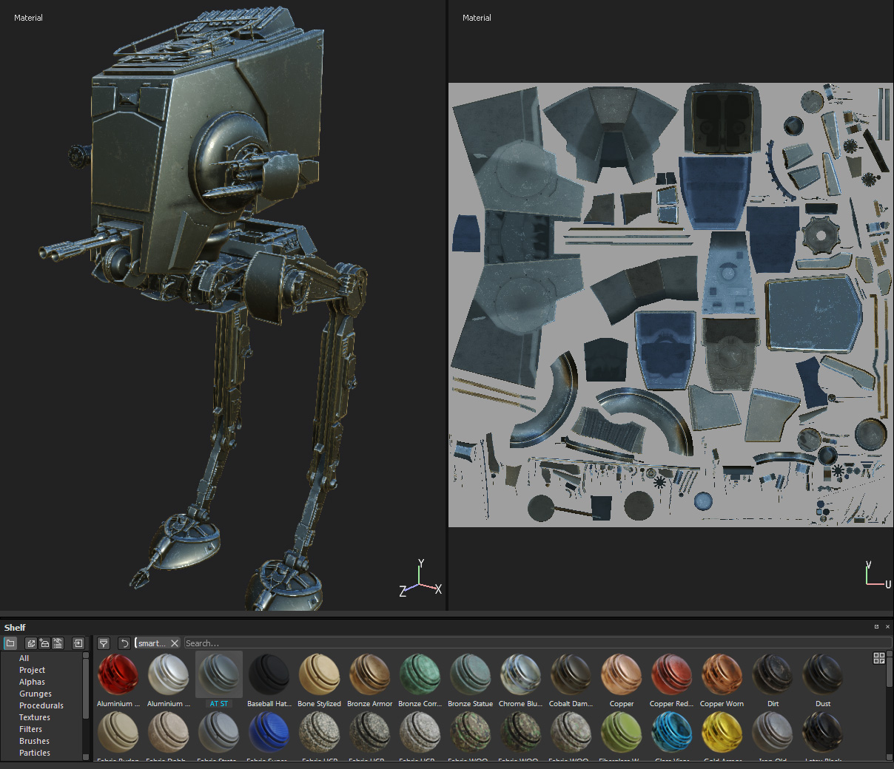
Task: Open the 3D viewport Material channel dropdown
Action: pyautogui.click(x=28, y=18)
